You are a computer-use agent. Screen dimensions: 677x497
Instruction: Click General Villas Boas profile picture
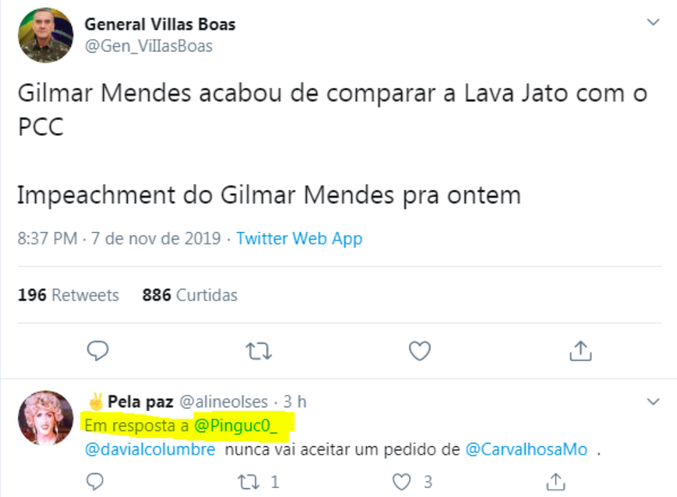tap(45, 35)
